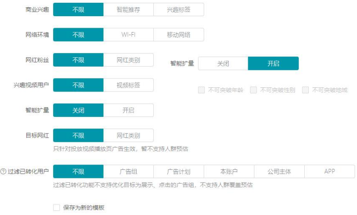Choose 网红类别 for 目标网红
The width and height of the screenshot is (357, 215).
tap(128, 135)
